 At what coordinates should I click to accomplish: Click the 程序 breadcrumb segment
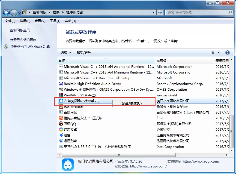click(56, 12)
